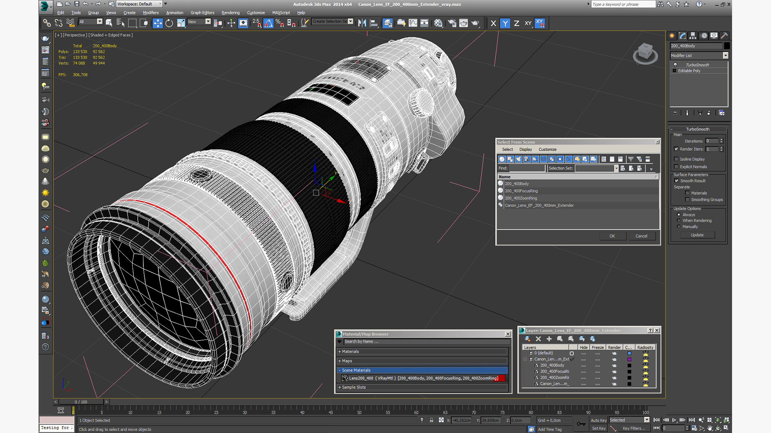Open the Hierarchy command panel tab
This screenshot has width=771, height=433.
pos(693,36)
